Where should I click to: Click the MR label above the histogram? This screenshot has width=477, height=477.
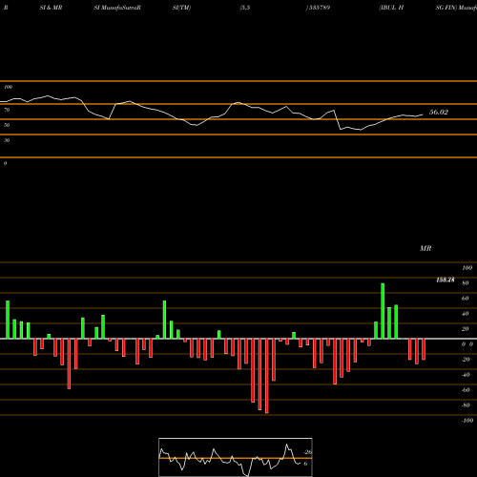(425, 248)
